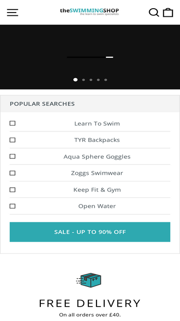Click the slideshow progress bar
The image size is (180, 321).
click(x=90, y=57)
